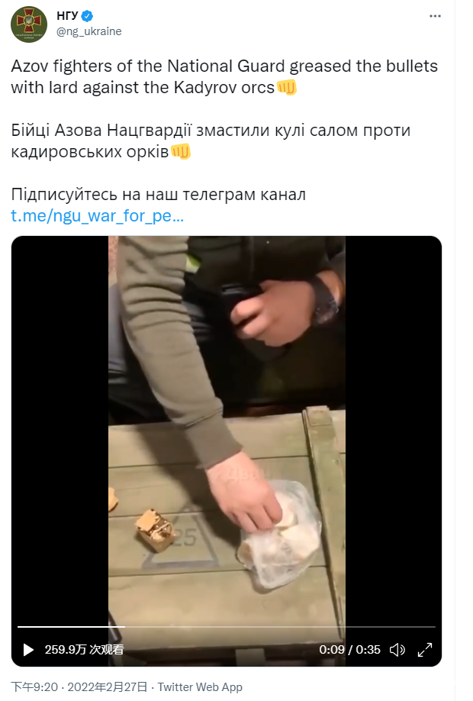Click the 'Підписуйтесь на наш телеграм канал' text
The width and height of the screenshot is (473, 701).
click(159, 195)
